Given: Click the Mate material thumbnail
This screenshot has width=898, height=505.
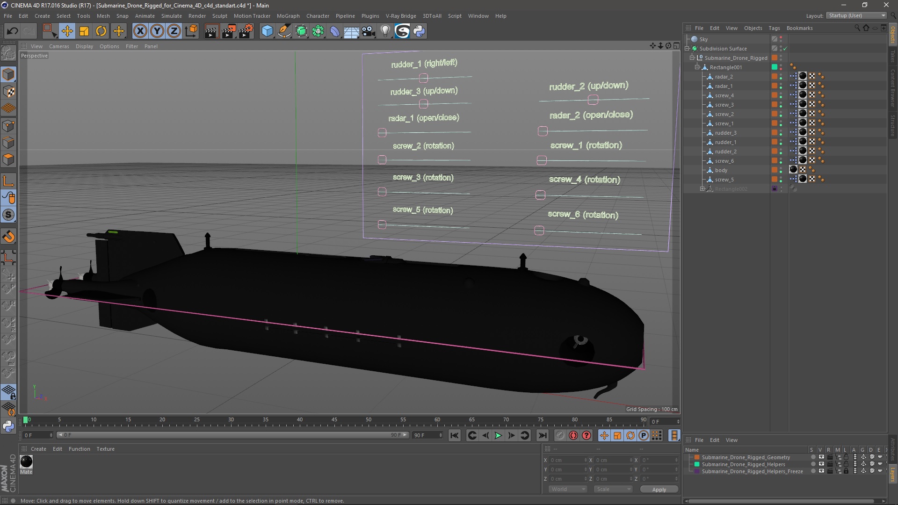Looking at the screenshot, I should click(x=26, y=462).
